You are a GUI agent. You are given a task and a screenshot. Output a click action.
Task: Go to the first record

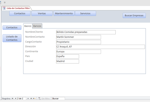point(12,99)
